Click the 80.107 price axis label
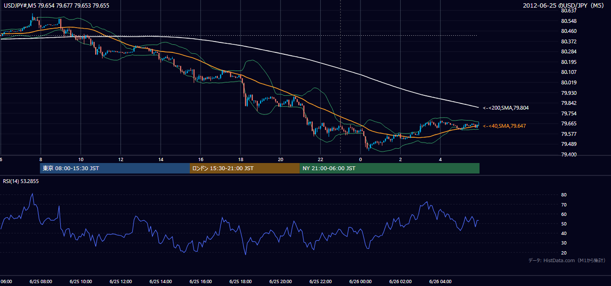This screenshot has width=611, height=286. (x=568, y=72)
